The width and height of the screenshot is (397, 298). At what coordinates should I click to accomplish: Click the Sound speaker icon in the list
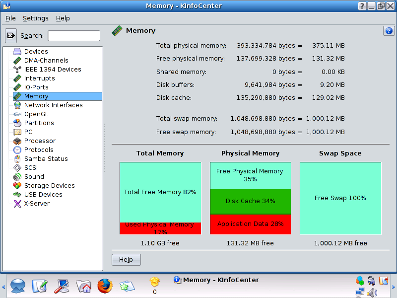[x=17, y=177]
